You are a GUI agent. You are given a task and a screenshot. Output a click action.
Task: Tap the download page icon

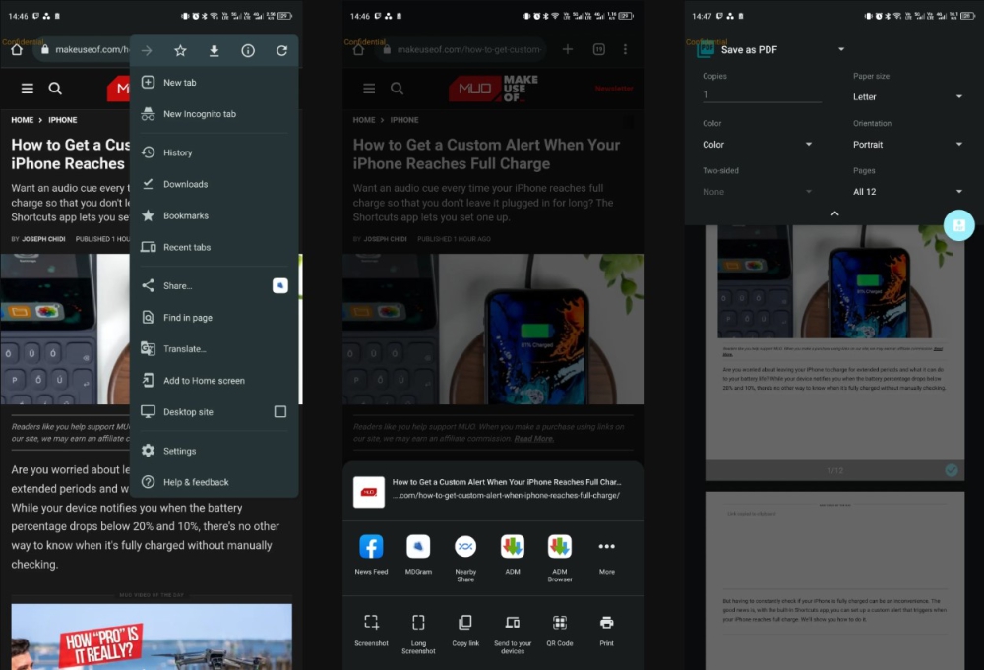click(x=214, y=51)
